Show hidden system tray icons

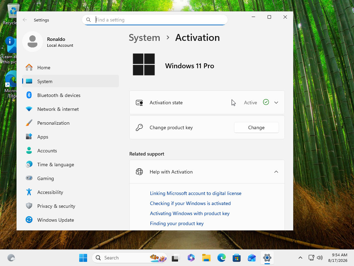(300, 258)
